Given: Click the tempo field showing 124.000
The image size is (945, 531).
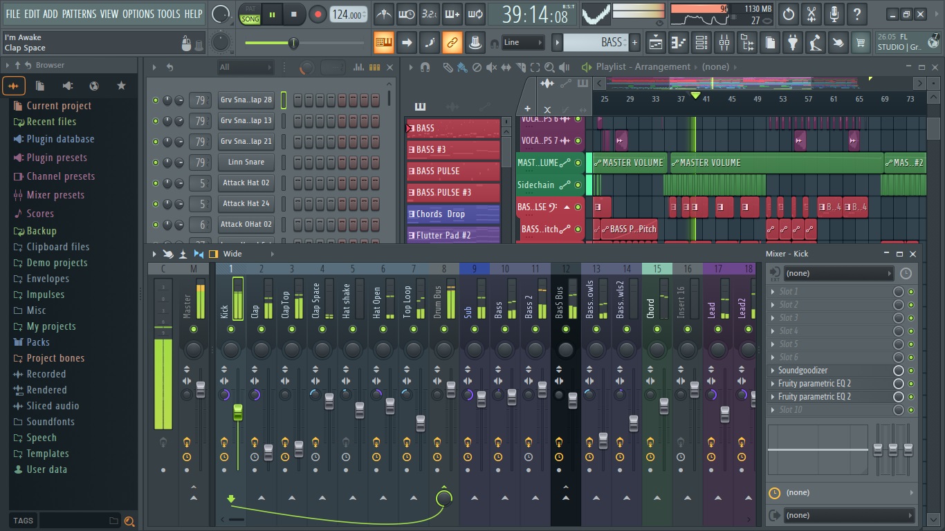Looking at the screenshot, I should click(x=348, y=15).
